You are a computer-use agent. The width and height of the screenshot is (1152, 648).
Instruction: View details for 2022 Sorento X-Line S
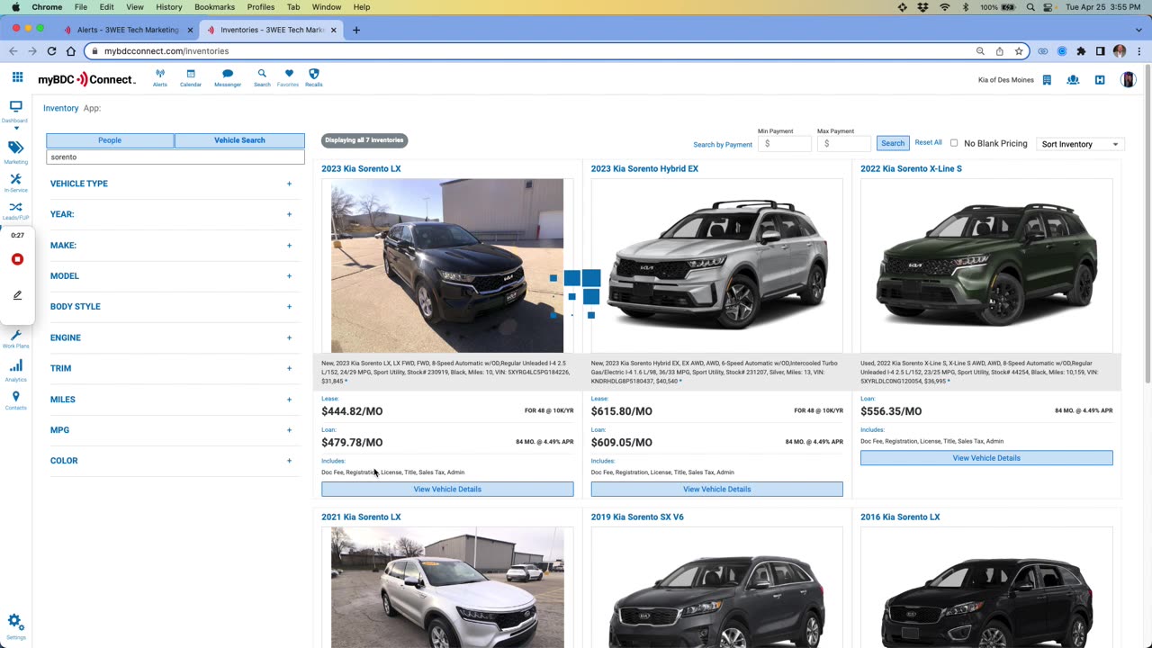(x=986, y=458)
